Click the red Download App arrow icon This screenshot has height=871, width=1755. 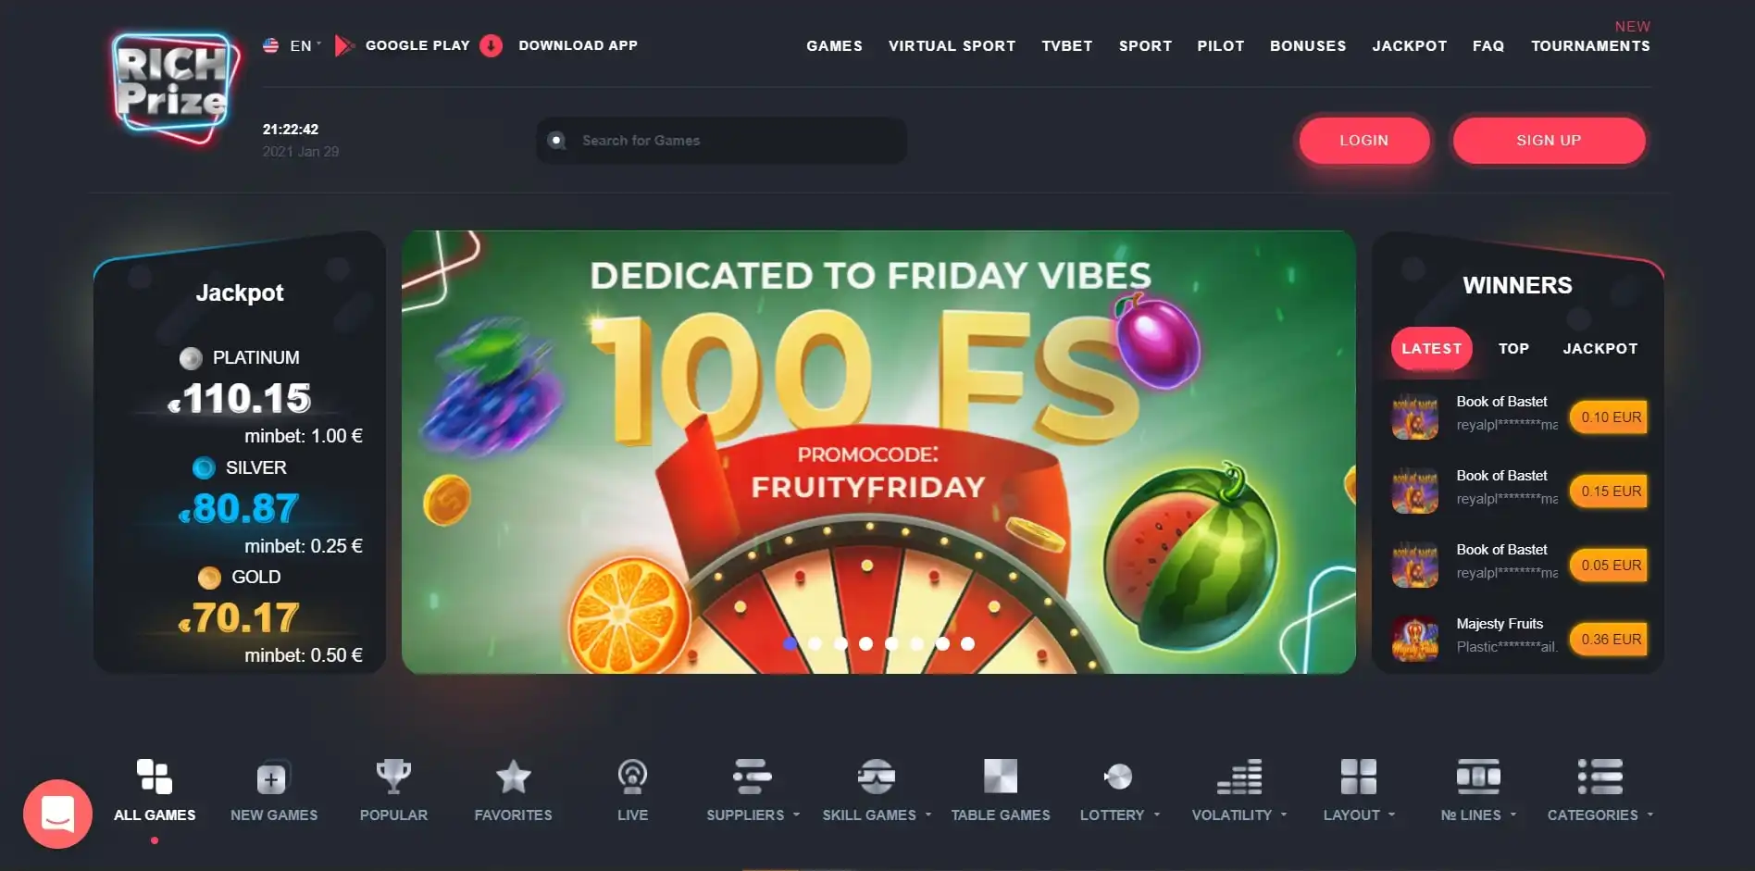(x=492, y=45)
